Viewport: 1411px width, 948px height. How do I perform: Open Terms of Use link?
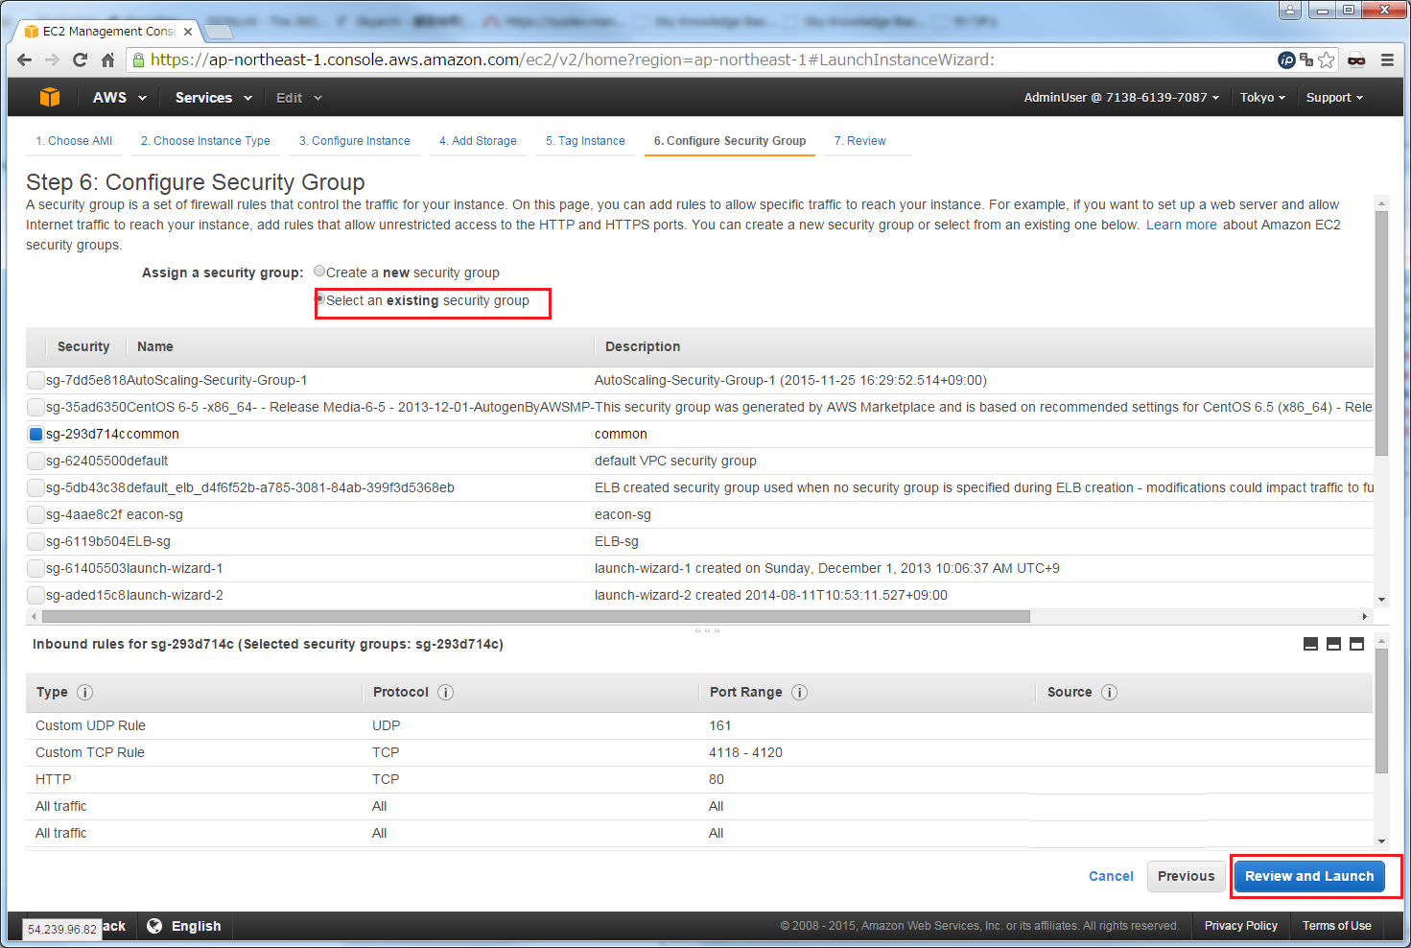(1336, 926)
